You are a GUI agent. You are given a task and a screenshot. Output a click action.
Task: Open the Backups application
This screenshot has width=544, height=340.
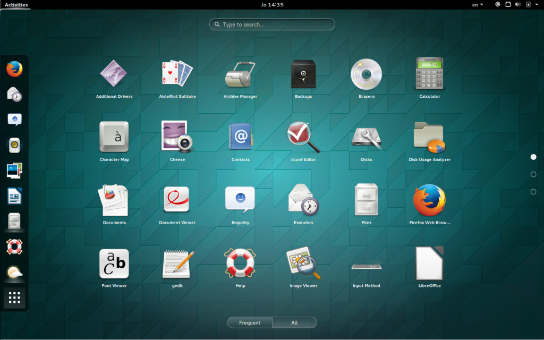[303, 73]
